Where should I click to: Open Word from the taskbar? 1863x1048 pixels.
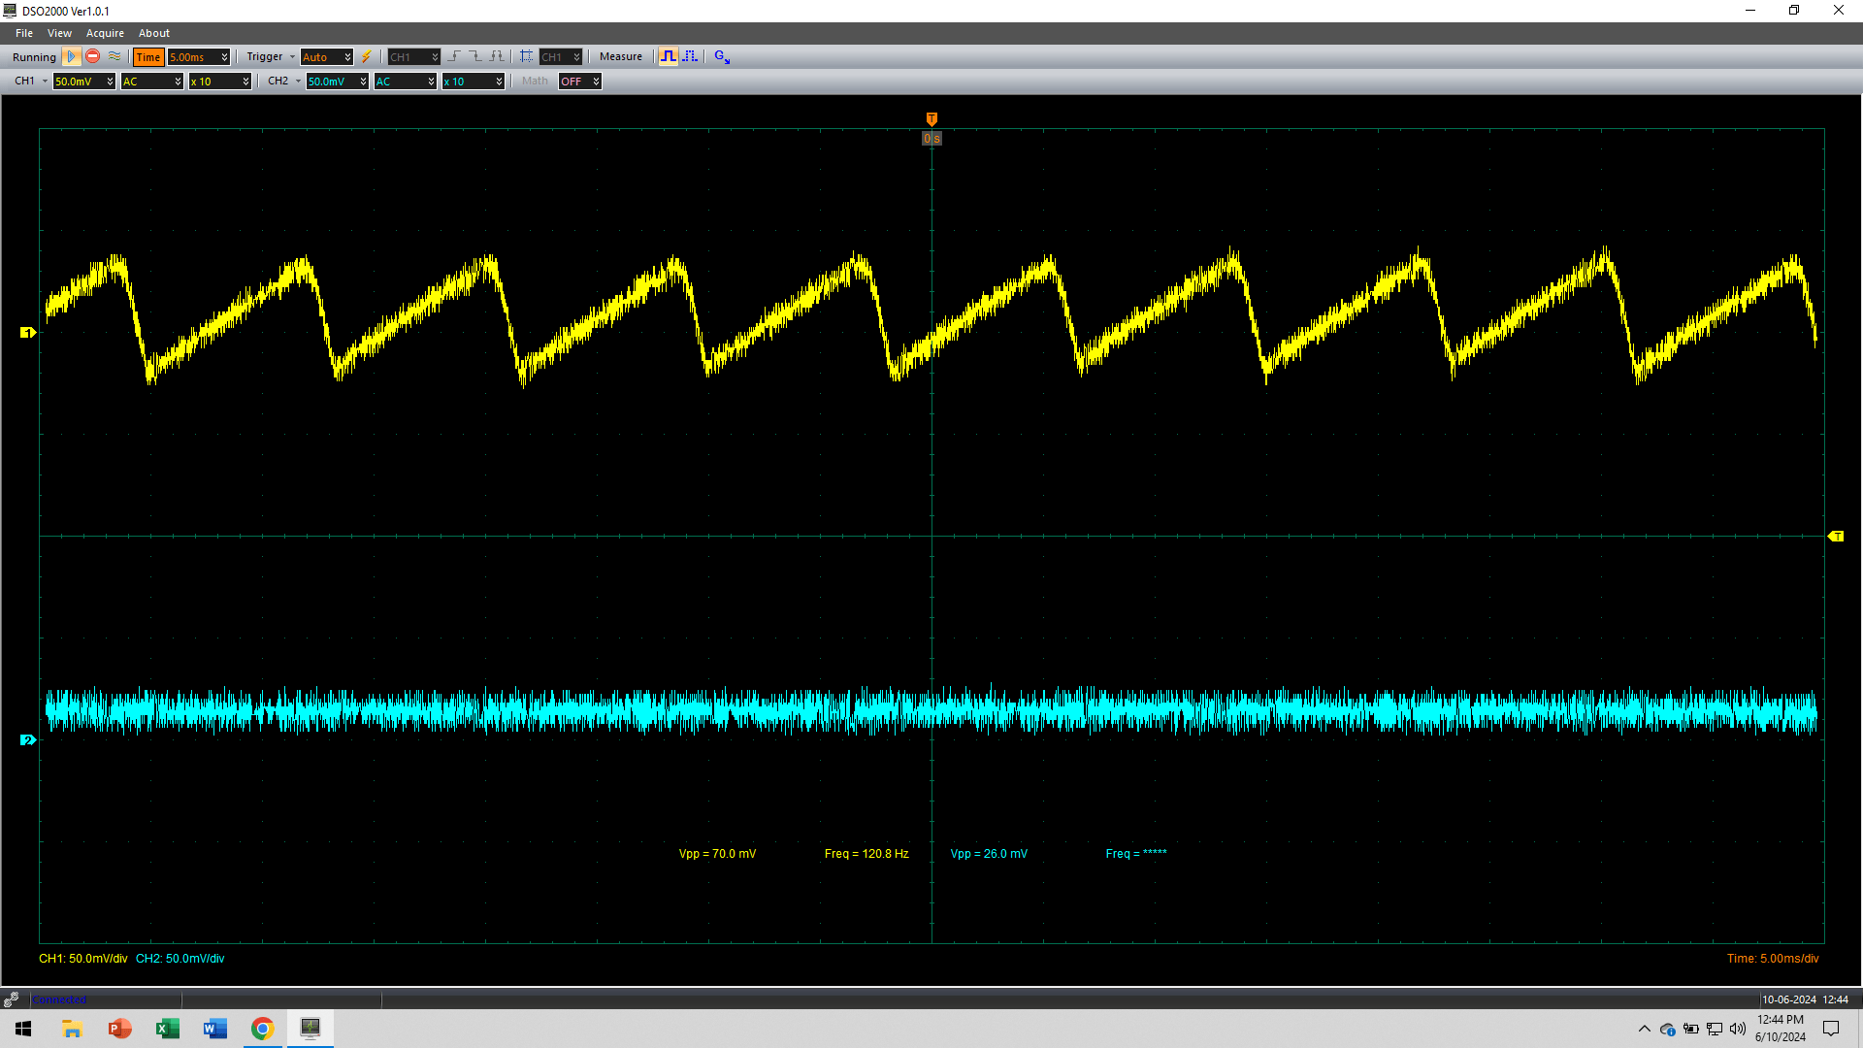pyautogui.click(x=214, y=1029)
